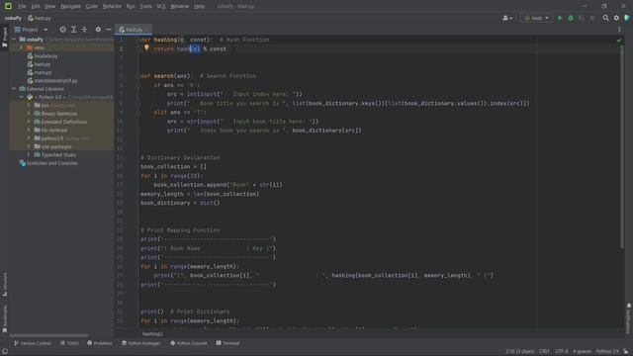Collapse the cobaPy project root

(15, 40)
